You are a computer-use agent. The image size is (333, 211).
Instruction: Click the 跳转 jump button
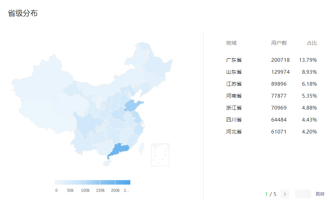tap(320, 194)
